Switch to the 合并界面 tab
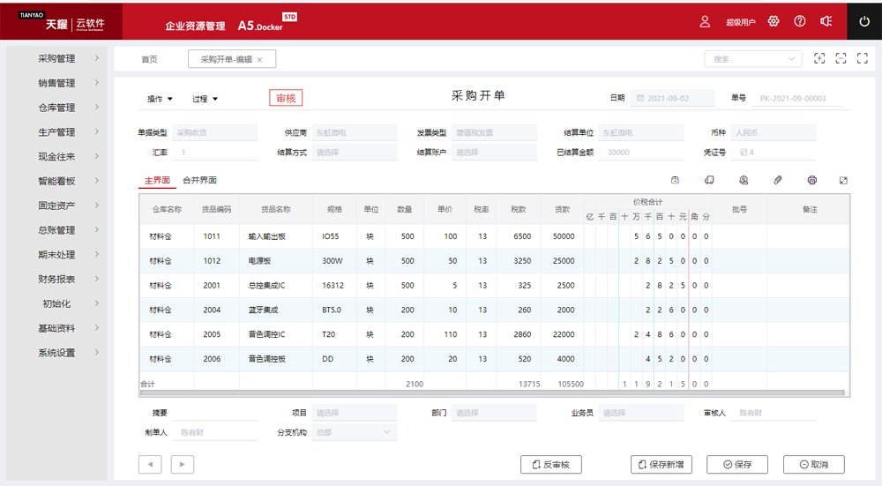Screen dimensions: 882x486 point(199,180)
